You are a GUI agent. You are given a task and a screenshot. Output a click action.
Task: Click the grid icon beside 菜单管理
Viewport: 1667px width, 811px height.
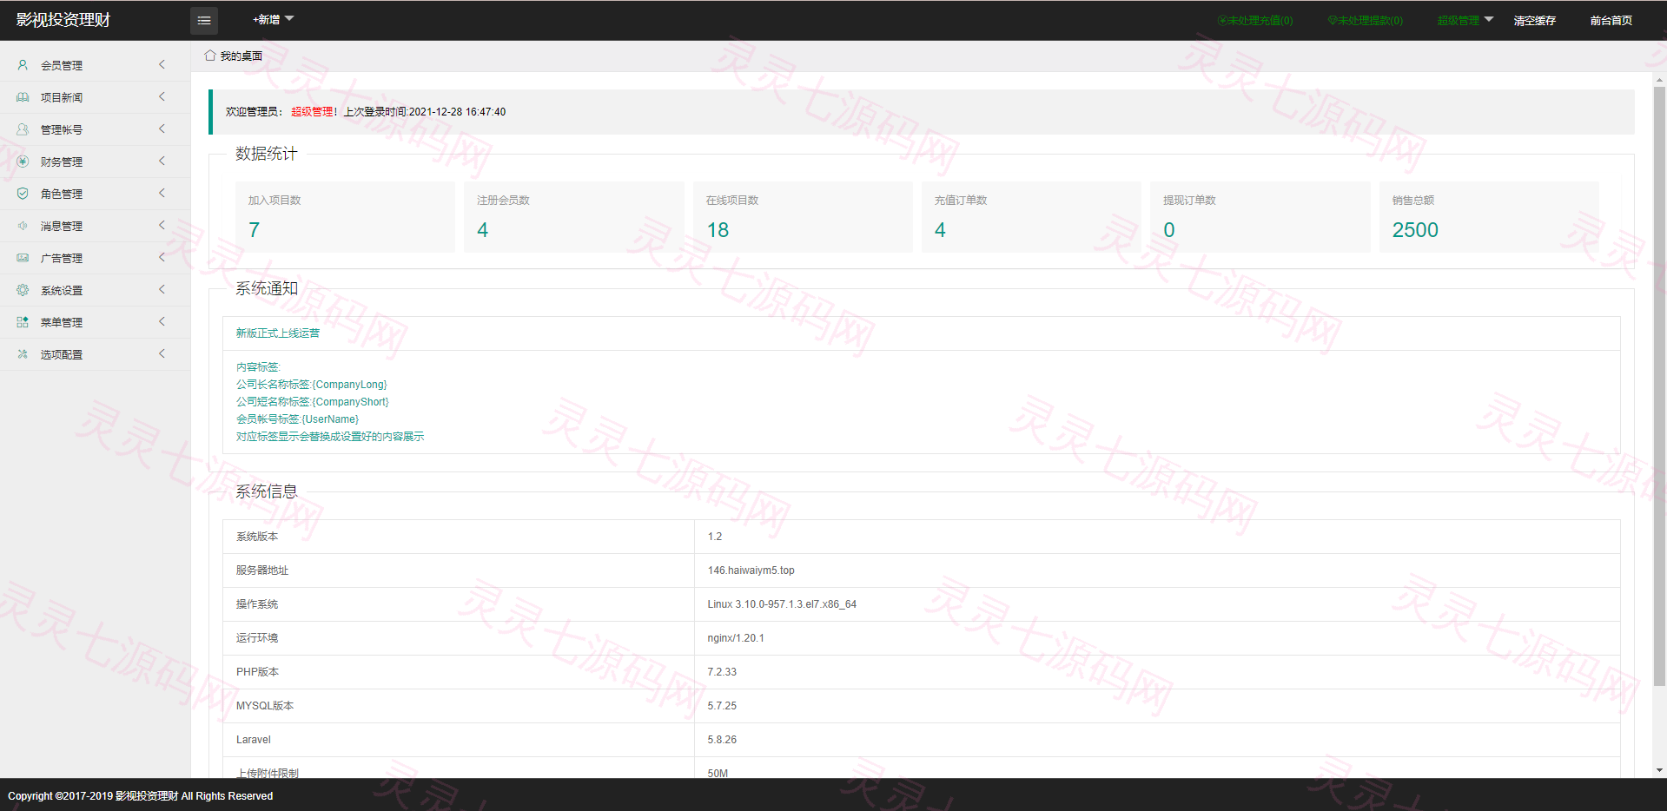[x=23, y=322]
